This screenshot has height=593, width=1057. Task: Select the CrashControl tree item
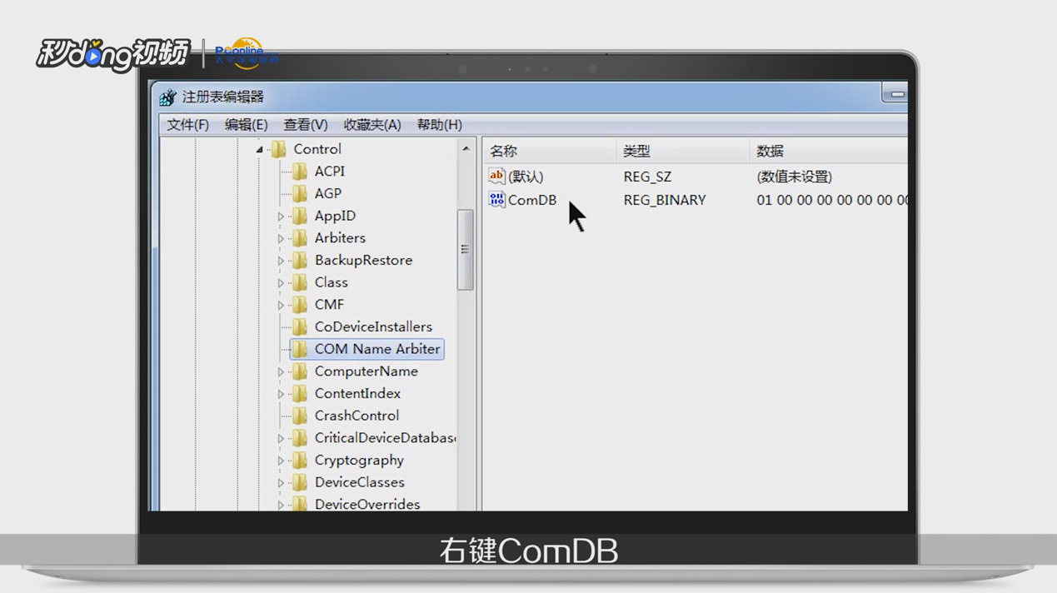pos(356,416)
